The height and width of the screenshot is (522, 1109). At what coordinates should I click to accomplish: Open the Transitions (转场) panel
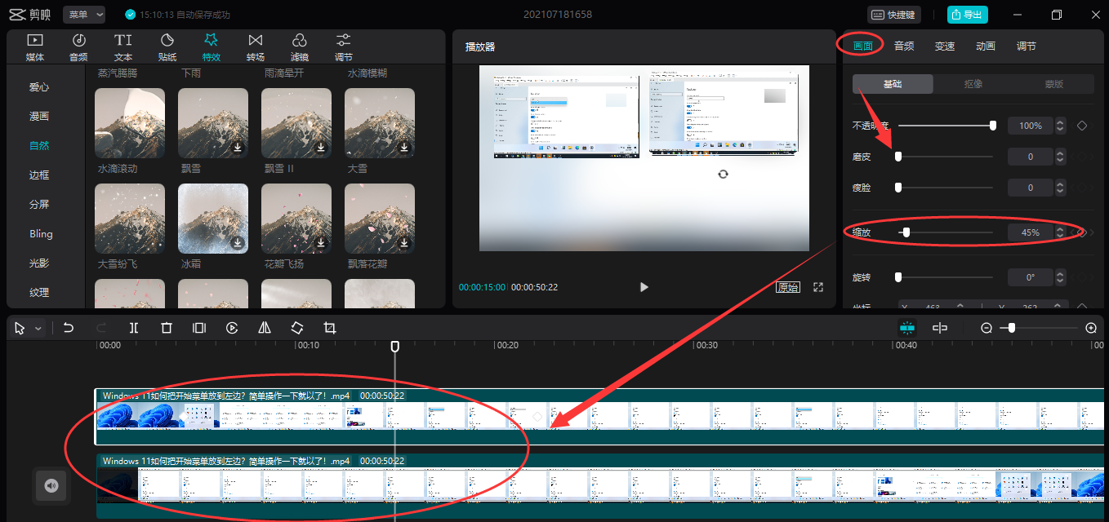click(256, 47)
